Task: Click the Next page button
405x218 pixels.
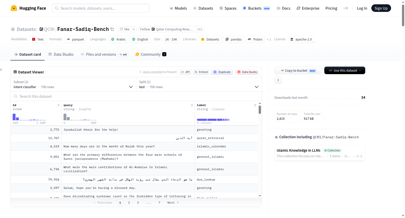Action: point(173,203)
